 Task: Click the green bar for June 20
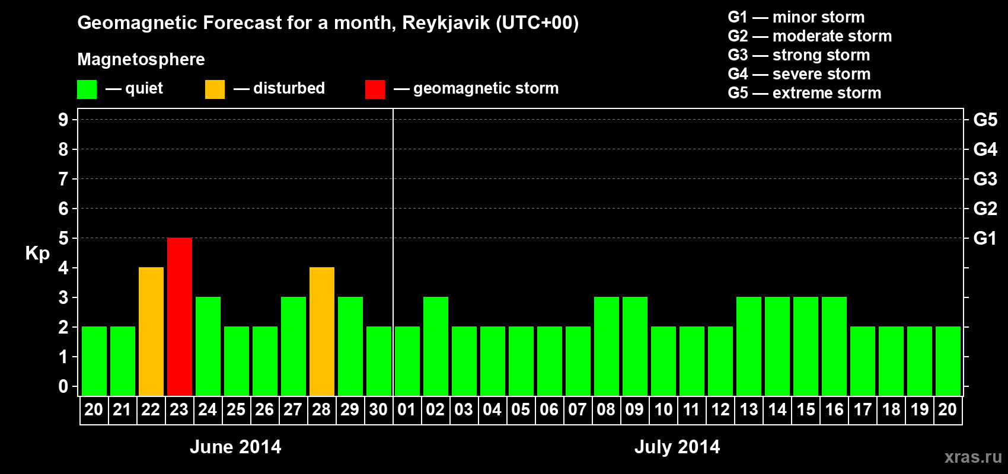(94, 361)
